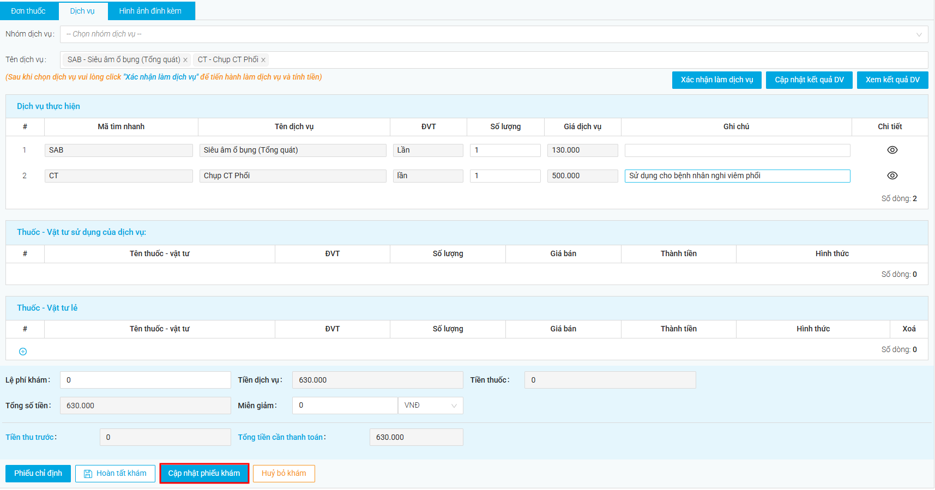Open the Nhóm dịch vụ dropdown
The height and width of the screenshot is (490, 935).
click(x=494, y=34)
